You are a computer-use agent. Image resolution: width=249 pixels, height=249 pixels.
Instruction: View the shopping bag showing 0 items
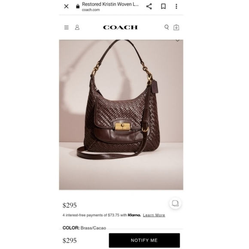[x=176, y=27]
